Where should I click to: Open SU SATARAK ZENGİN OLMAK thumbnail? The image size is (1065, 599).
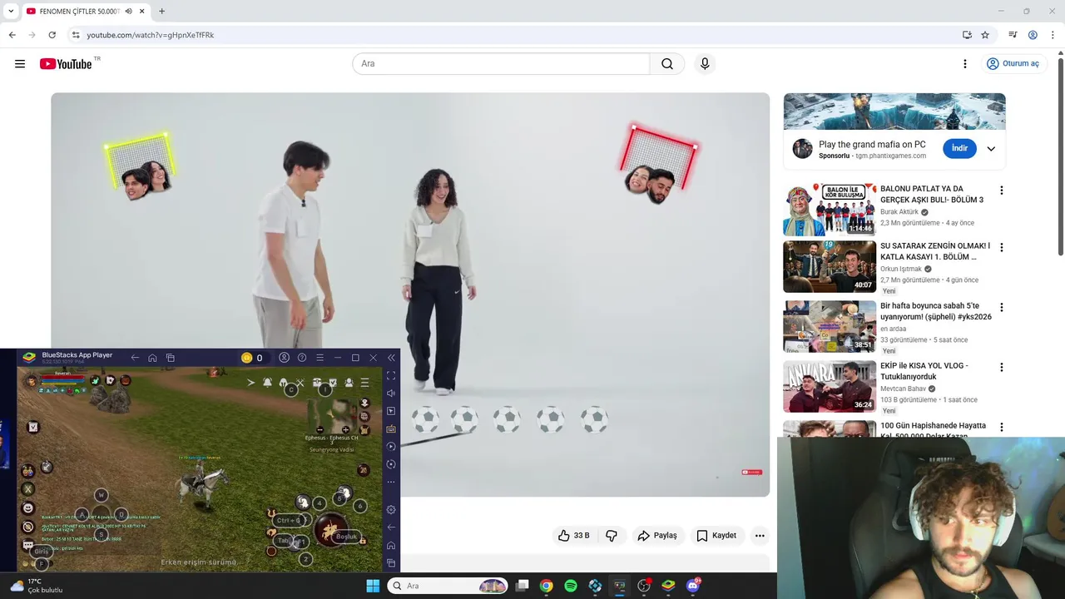tap(830, 267)
